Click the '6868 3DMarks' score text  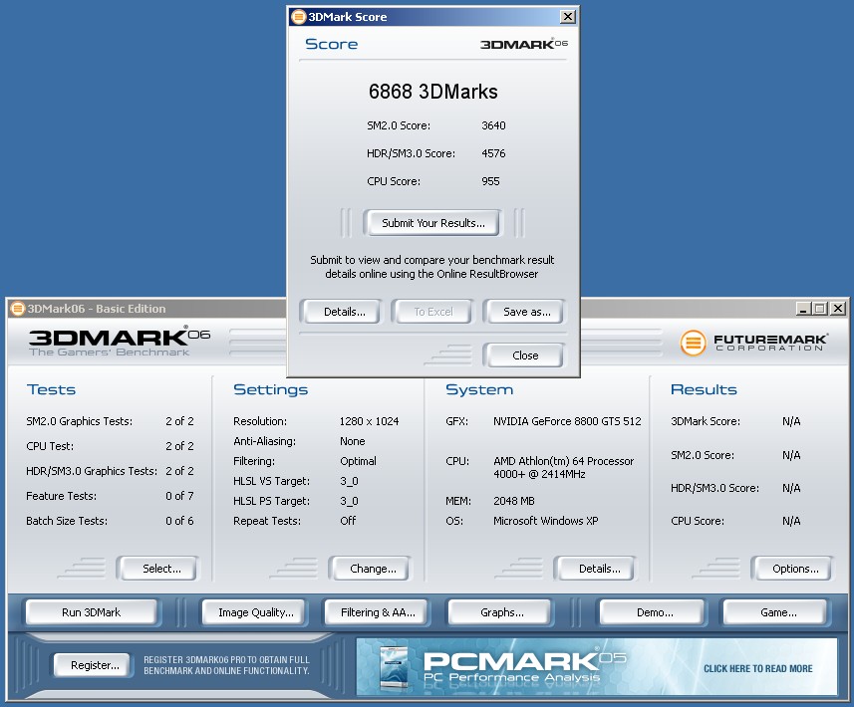tap(433, 92)
